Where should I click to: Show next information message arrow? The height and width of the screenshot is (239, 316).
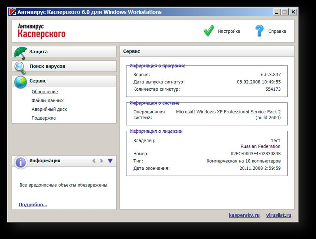click(101, 161)
